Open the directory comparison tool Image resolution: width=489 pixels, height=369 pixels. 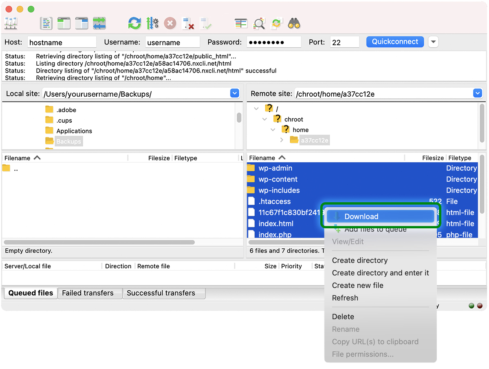(x=259, y=23)
